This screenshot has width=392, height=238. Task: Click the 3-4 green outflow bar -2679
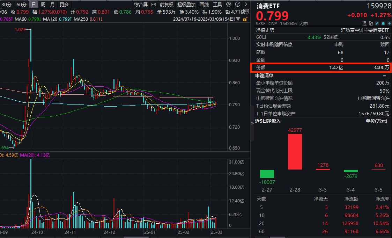pyautogui.click(x=351, y=171)
